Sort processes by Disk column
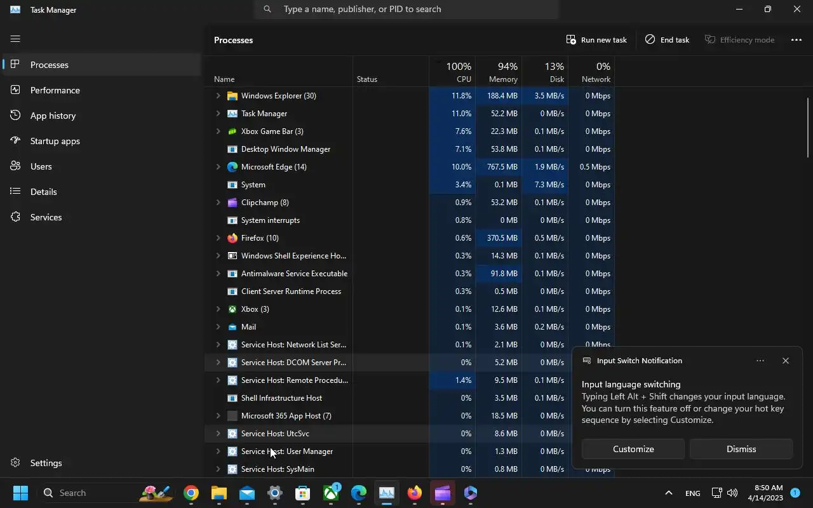This screenshot has width=813, height=508. [544, 71]
